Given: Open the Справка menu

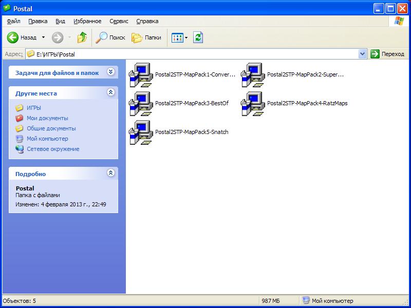Looking at the screenshot, I should pos(147,21).
